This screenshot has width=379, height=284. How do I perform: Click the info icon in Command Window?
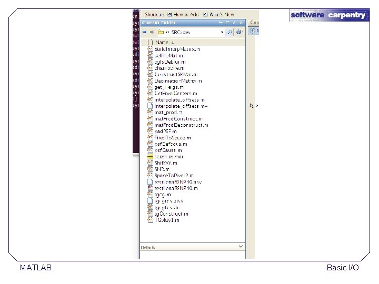(252, 31)
